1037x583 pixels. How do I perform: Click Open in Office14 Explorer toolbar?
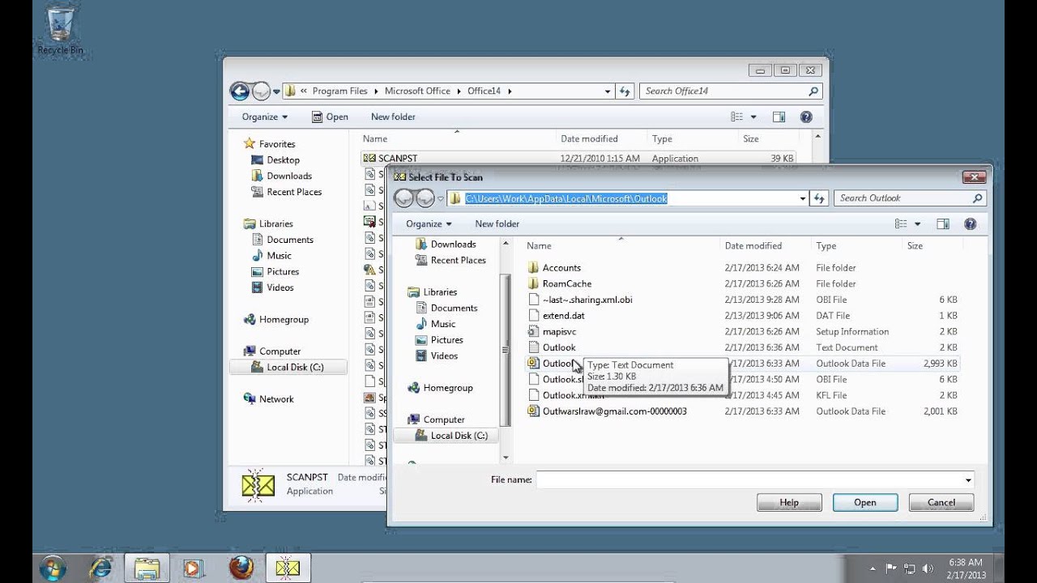330,117
